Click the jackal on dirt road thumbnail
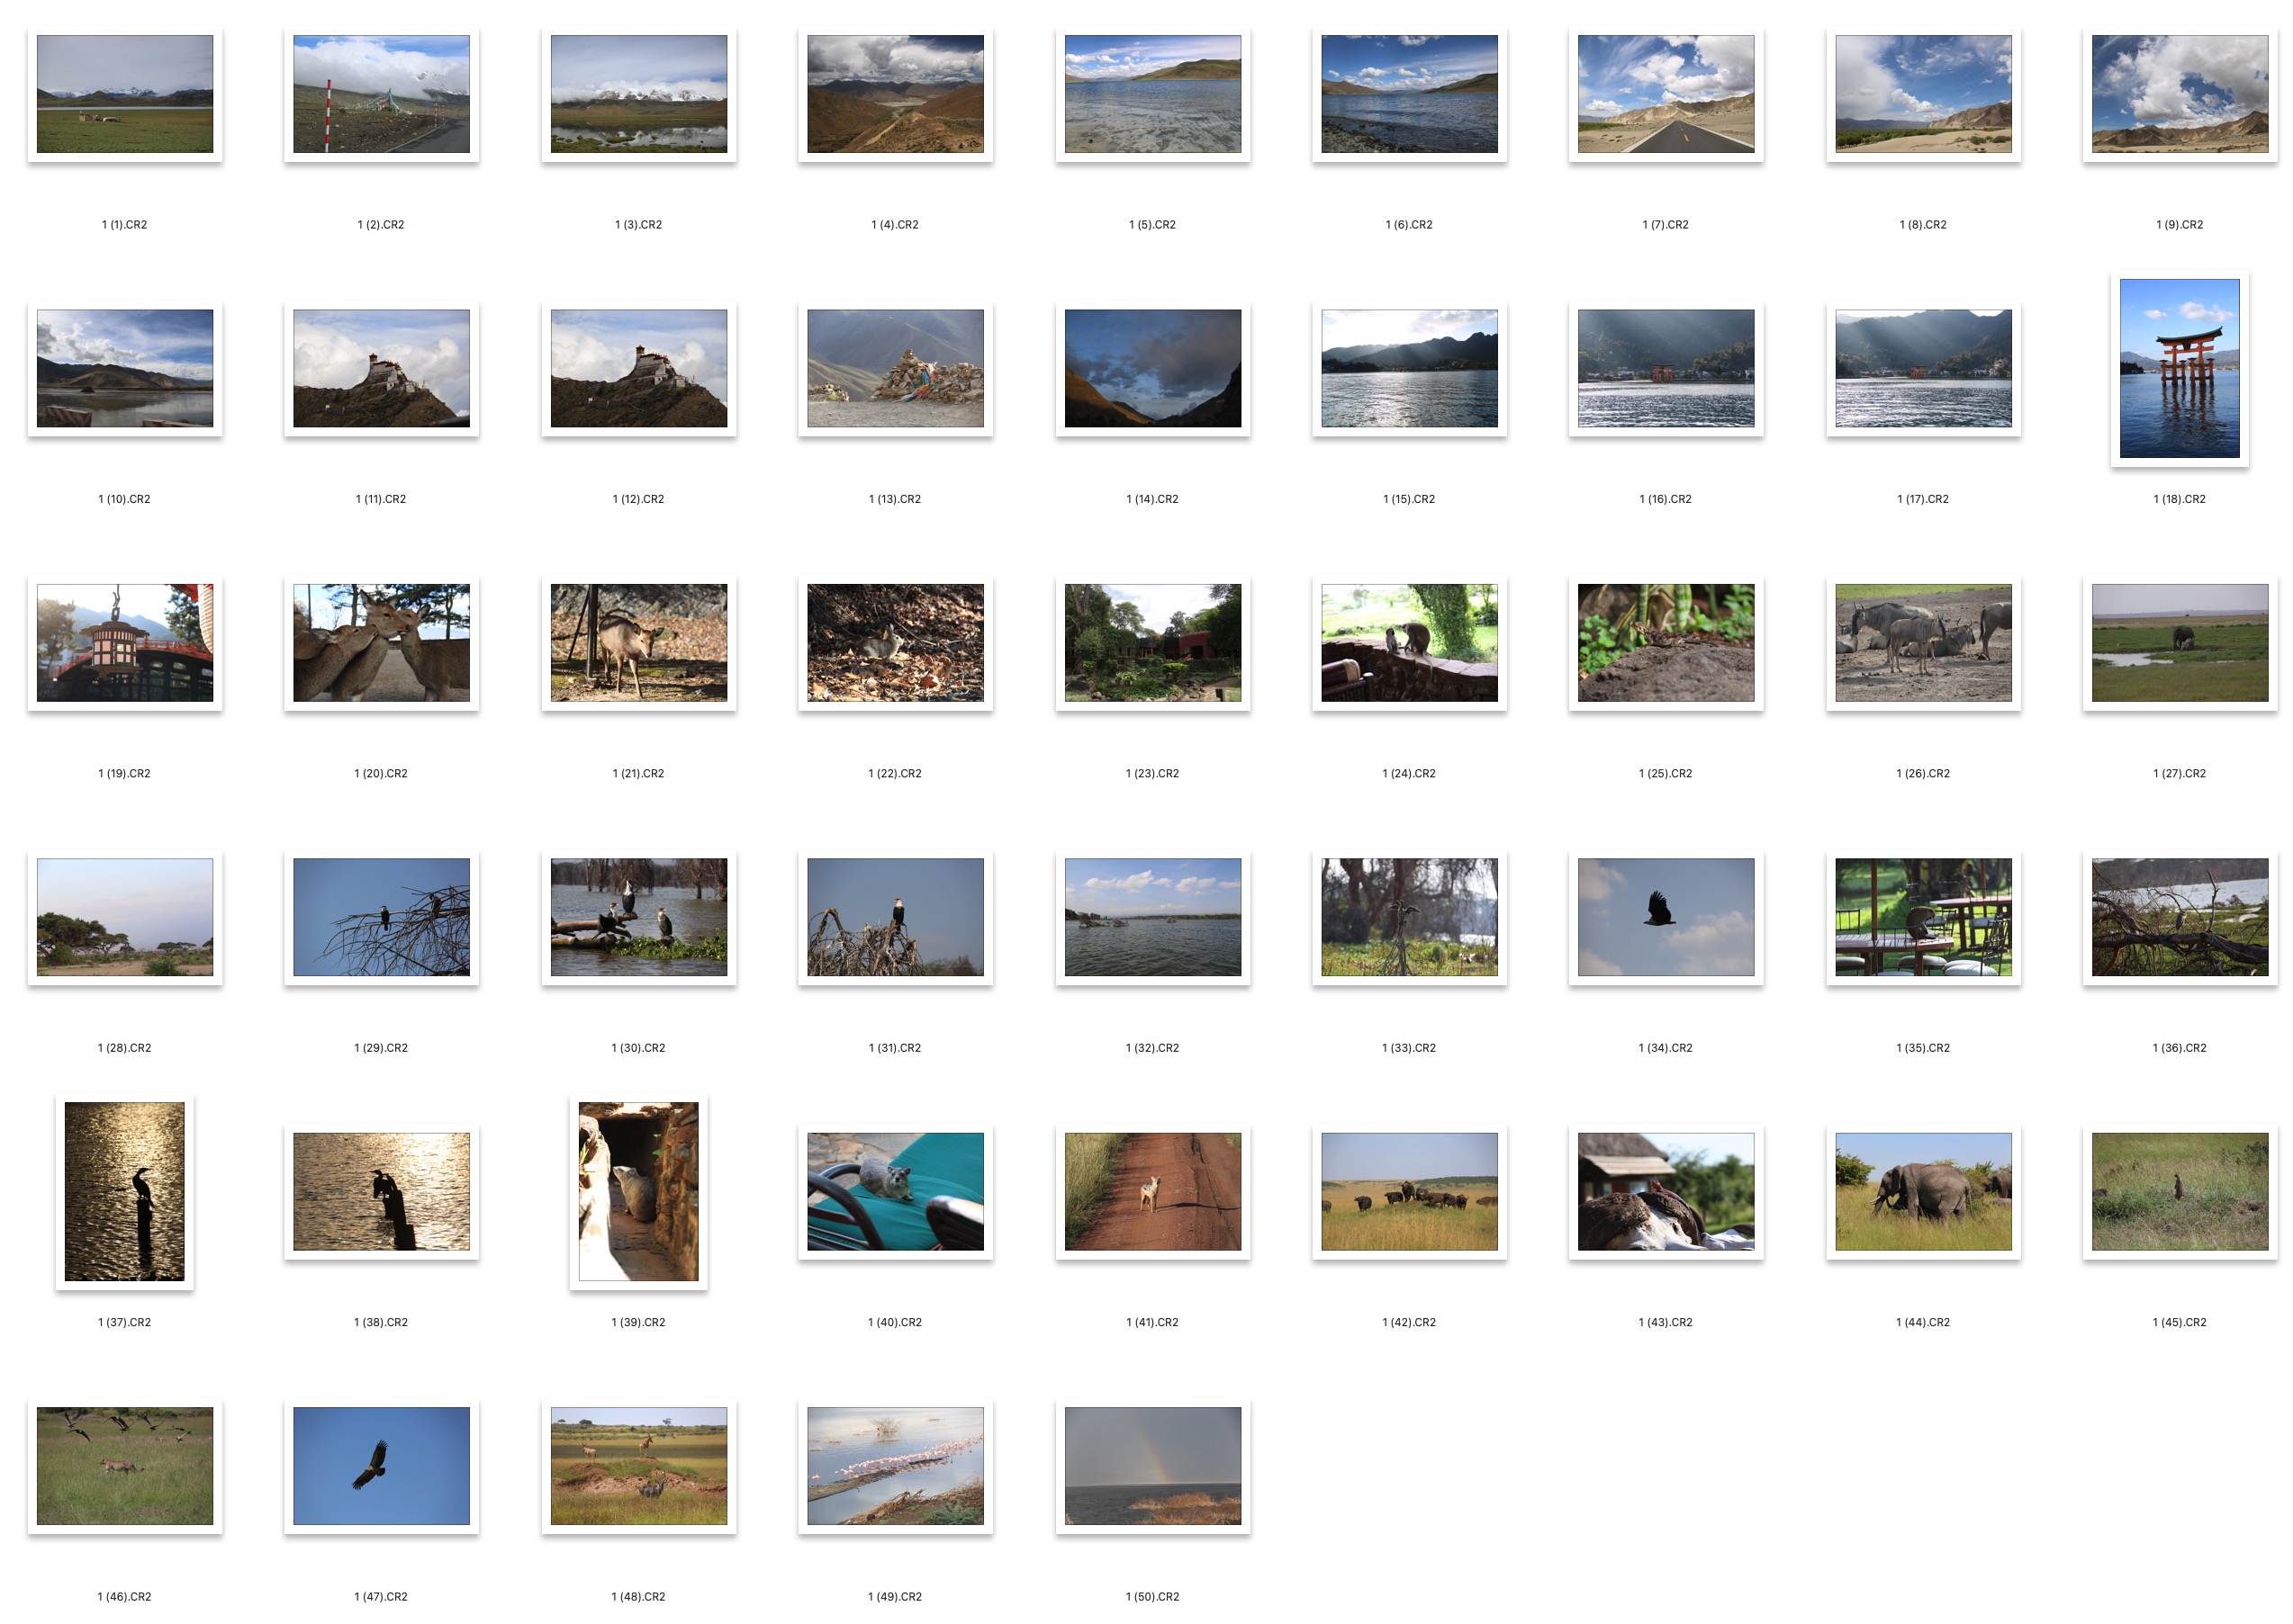Viewport: 2293px width, 1624px height. point(1151,1190)
